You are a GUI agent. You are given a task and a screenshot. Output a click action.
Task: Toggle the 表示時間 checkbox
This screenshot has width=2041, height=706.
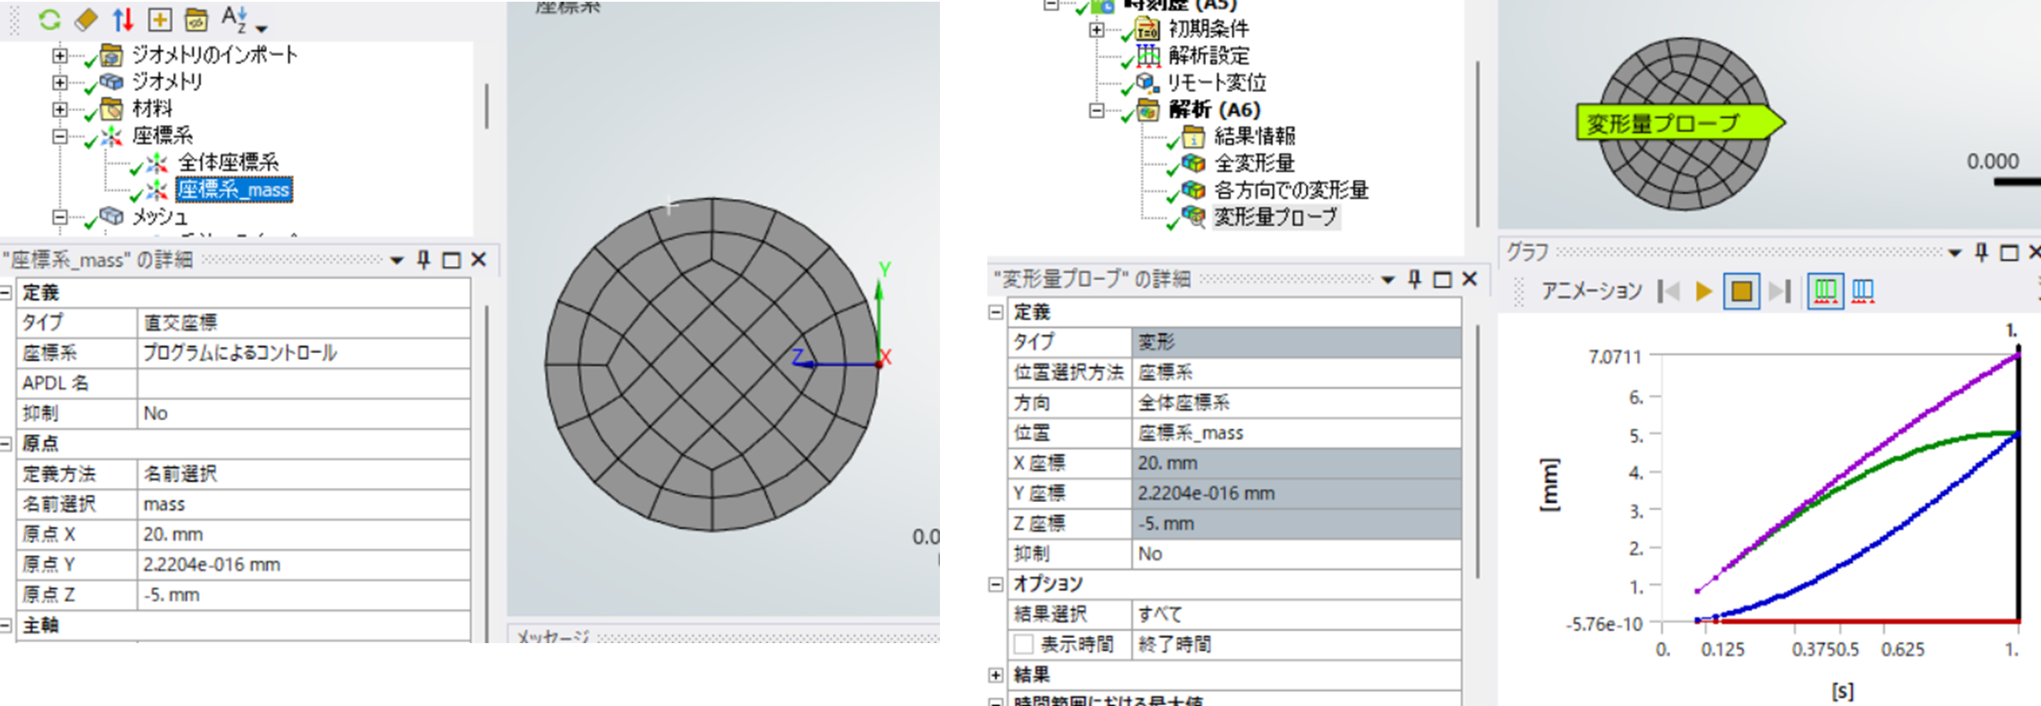coord(1024,644)
